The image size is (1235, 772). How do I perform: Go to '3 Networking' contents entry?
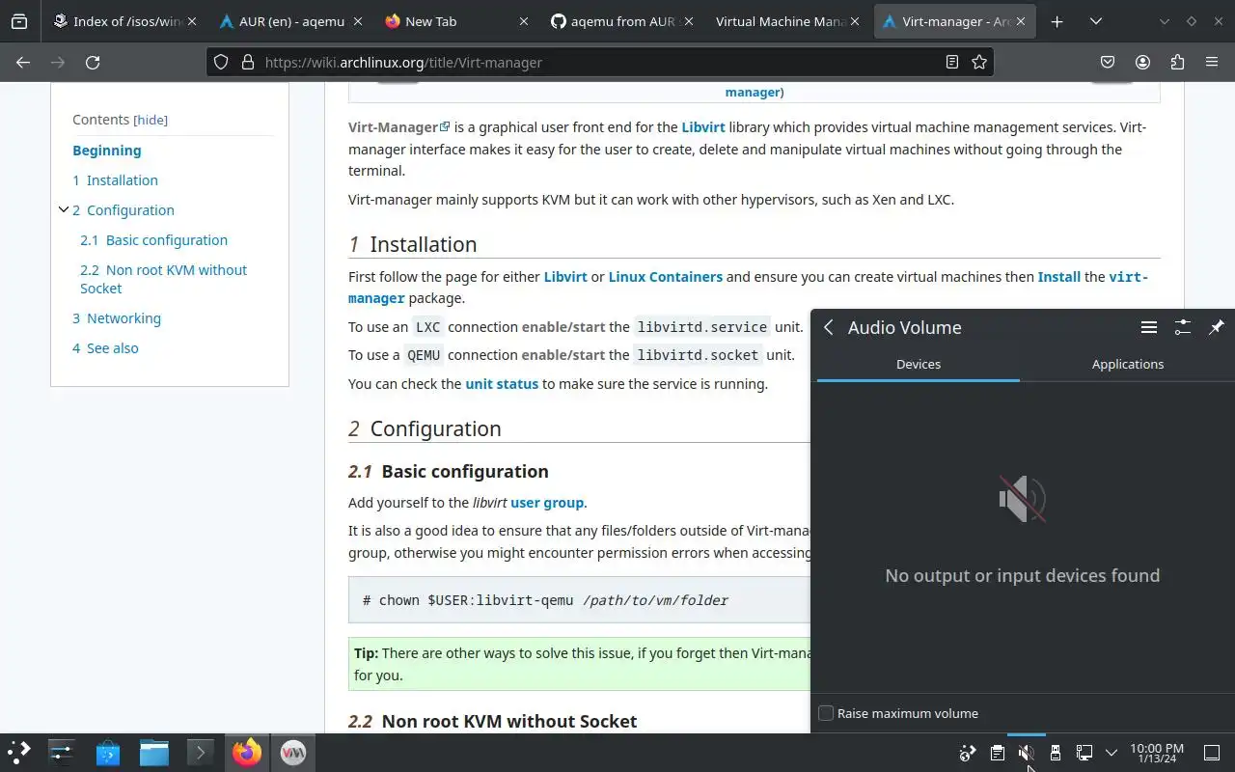pos(117,318)
